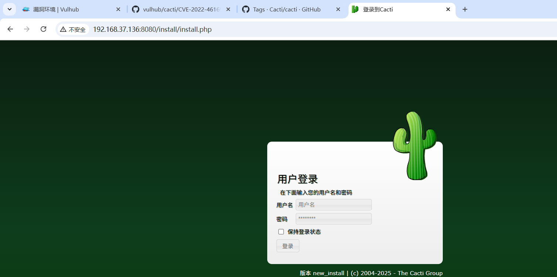Switch to the Tags · Cacti/cacti · GitHub tab
The height and width of the screenshot is (277, 557).
click(291, 9)
